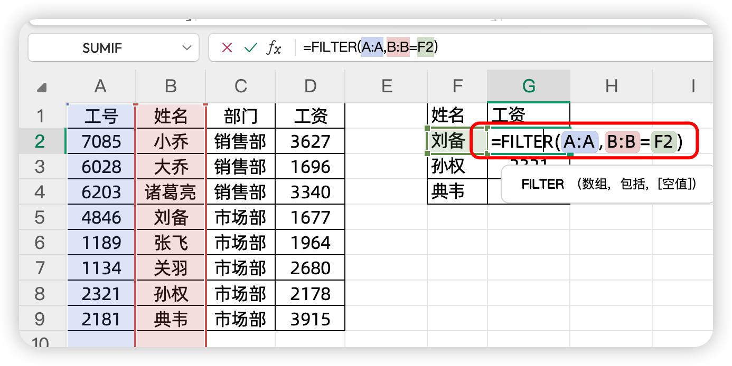
Task: Click cell B4 containing 诸葛亮
Action: coord(171,192)
